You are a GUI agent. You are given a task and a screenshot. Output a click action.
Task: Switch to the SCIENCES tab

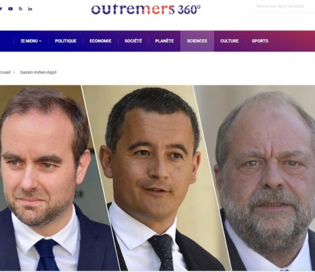click(197, 41)
